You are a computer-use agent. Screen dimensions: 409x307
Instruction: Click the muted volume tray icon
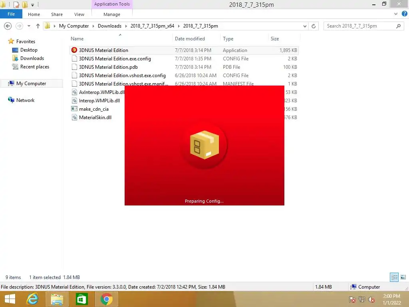[x=371, y=299]
